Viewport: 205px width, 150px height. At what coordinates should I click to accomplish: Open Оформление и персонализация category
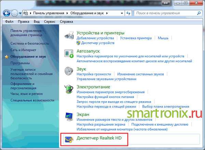(23, 86)
